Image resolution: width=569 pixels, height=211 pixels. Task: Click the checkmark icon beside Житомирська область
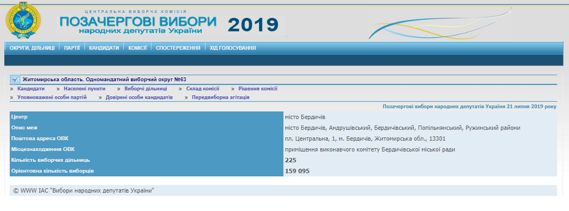pos(15,80)
